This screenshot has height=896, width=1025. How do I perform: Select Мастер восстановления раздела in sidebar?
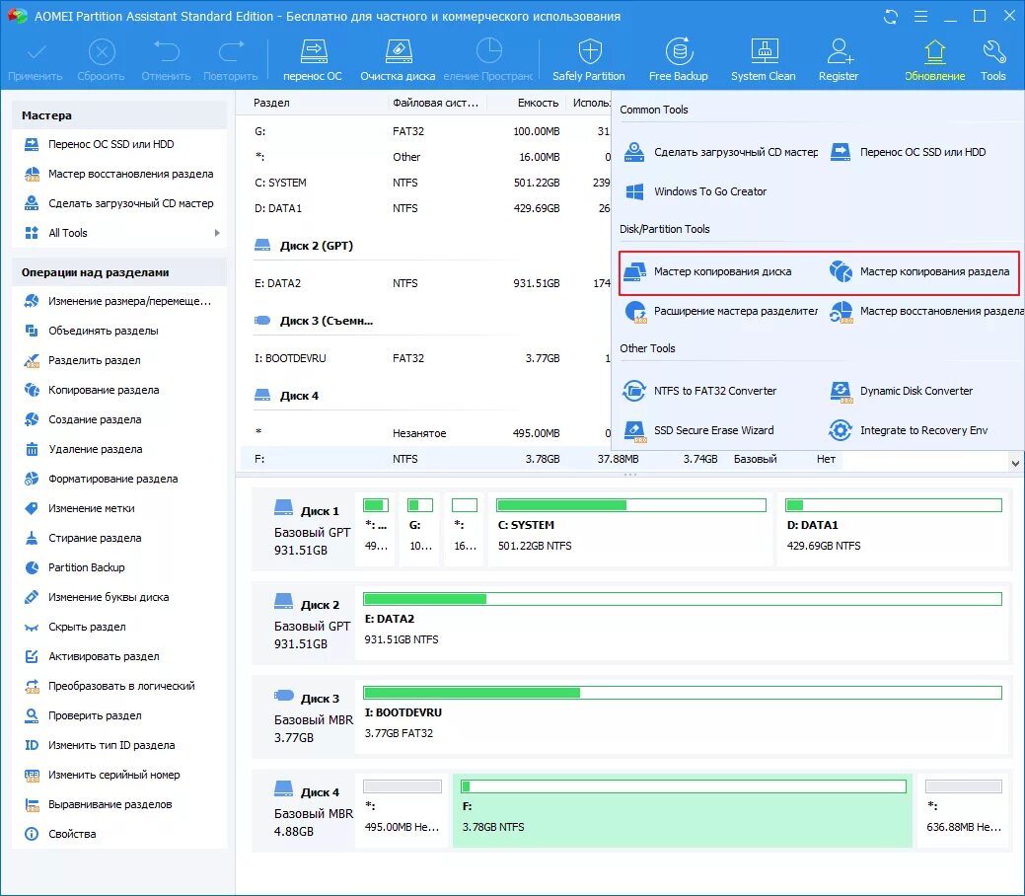pyautogui.click(x=119, y=174)
